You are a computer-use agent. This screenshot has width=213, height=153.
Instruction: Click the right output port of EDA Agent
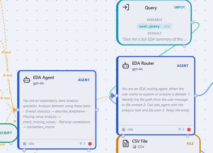point(97,110)
